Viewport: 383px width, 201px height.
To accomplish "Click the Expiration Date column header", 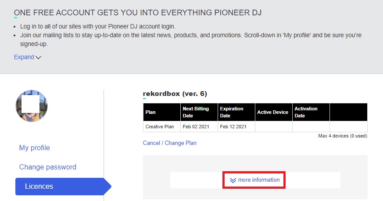I will (236, 112).
